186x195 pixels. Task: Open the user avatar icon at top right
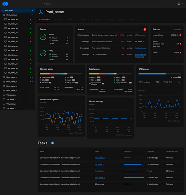coord(179,4)
